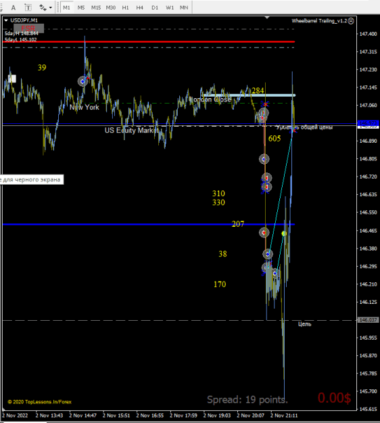Select the blue trade marker near 146.380
The width and height of the screenshot is (380, 423).
[x=268, y=254]
